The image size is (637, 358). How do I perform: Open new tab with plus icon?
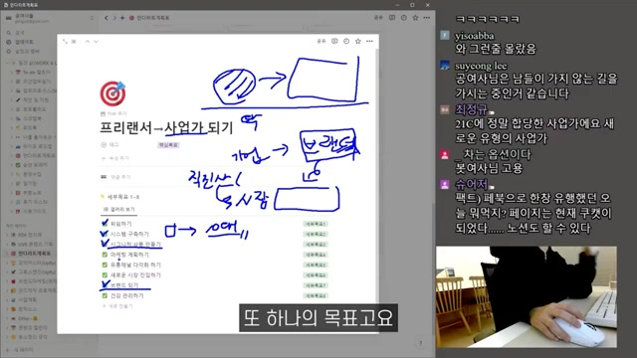click(122, 18)
